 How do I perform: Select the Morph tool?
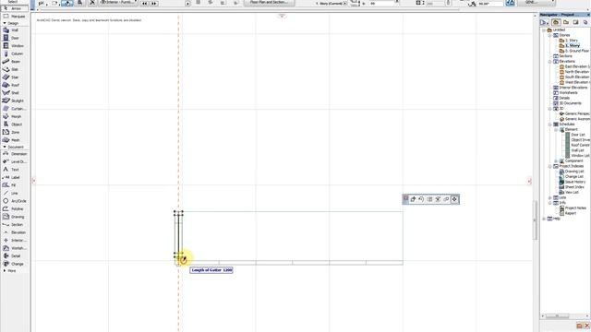15,117
